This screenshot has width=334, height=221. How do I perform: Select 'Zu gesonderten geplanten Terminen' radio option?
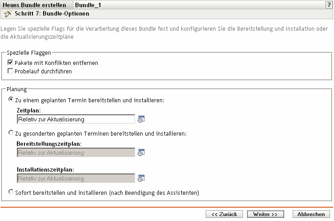[11, 133]
